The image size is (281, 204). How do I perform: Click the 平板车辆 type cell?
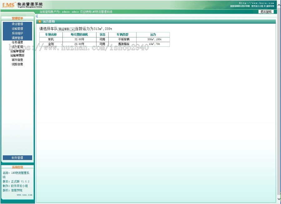(x=122, y=39)
